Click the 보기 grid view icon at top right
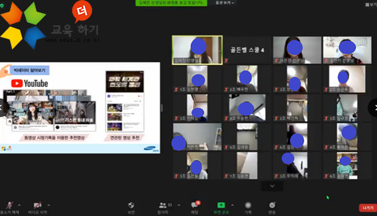This screenshot has height=216, width=377. click(367, 5)
